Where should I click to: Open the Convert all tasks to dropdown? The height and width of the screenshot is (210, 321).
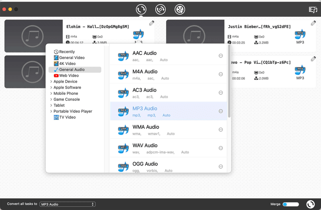[x=67, y=204]
